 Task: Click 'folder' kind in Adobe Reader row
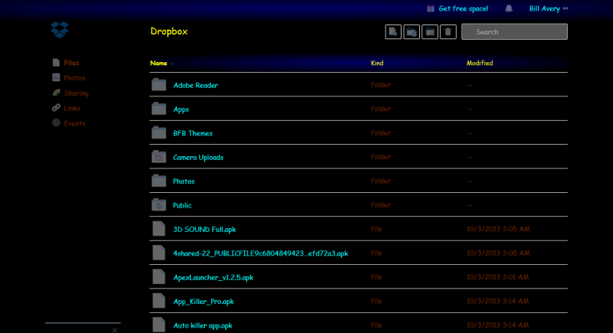[381, 85]
